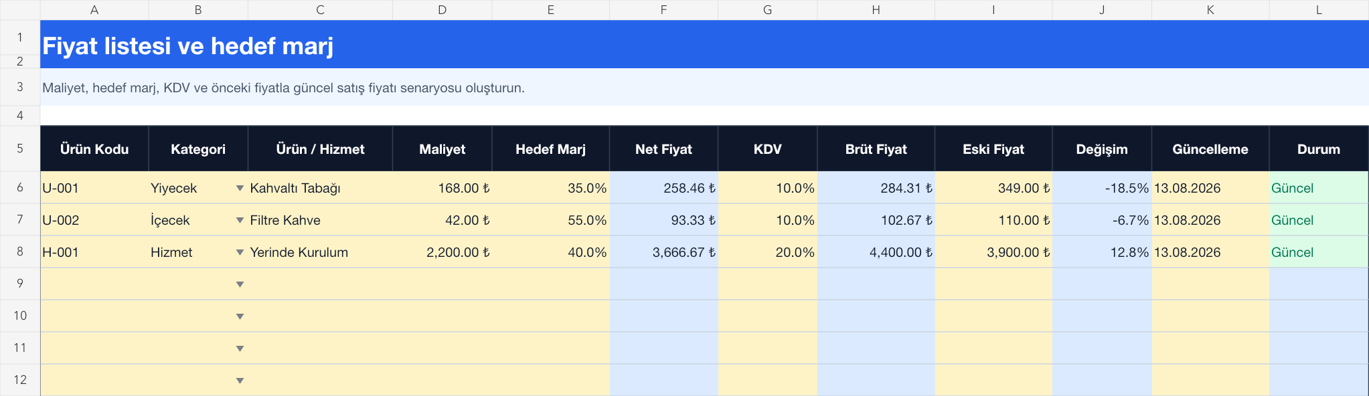Click the 'Hedef Marj' header cell
Image resolution: width=1369 pixels, height=396 pixels.
[550, 149]
